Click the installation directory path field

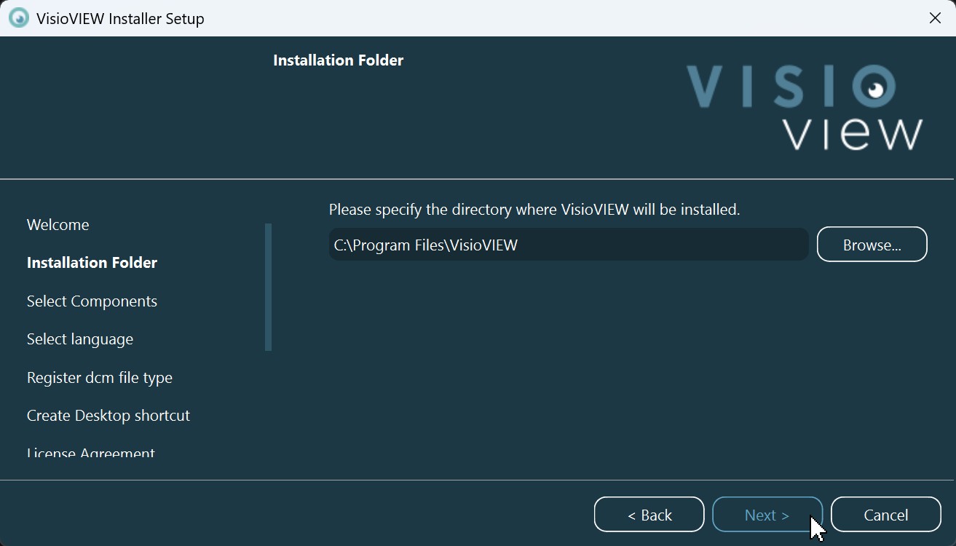click(568, 245)
